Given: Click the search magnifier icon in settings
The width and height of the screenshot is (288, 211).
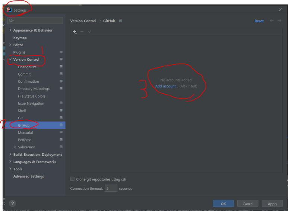Looking at the screenshot, I should click(x=11, y=21).
